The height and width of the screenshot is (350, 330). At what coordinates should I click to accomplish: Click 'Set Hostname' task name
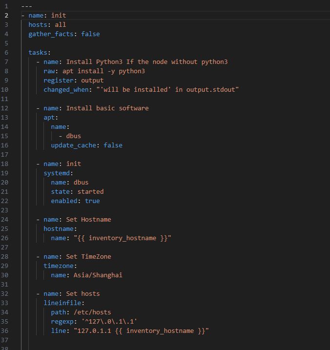(x=89, y=220)
